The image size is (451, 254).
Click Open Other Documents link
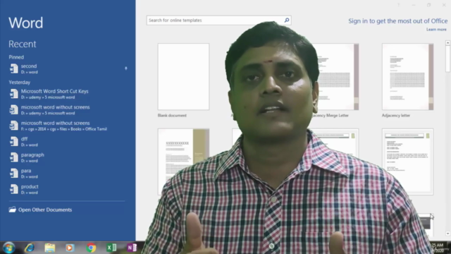[45, 210]
